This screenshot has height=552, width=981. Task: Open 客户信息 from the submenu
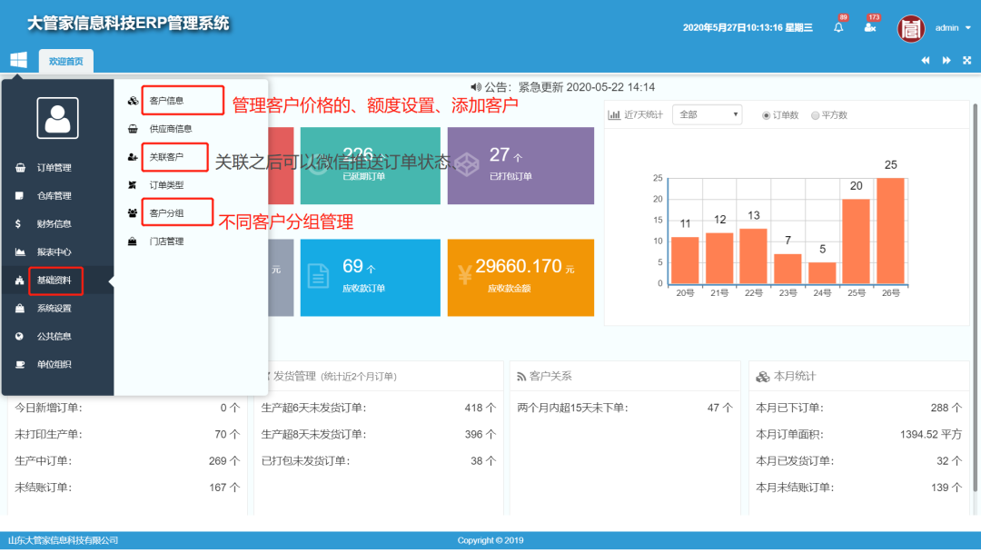pyautogui.click(x=166, y=101)
